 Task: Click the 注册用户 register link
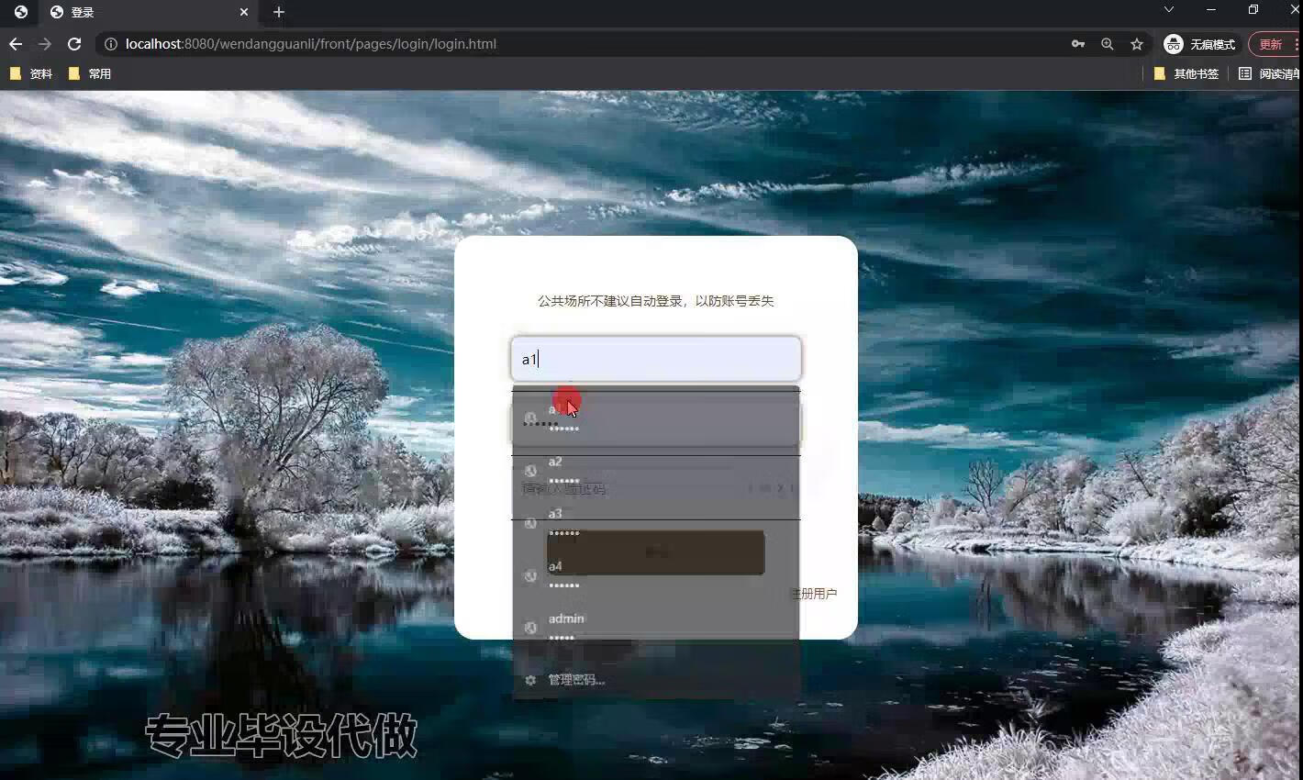click(x=815, y=594)
